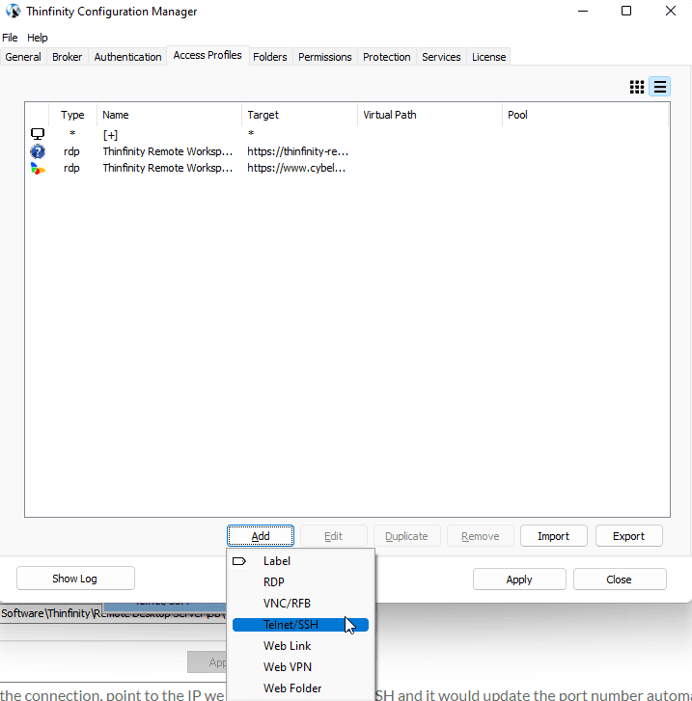
Task: Choose Telnet/SSH from the Add menu
Action: coord(300,625)
